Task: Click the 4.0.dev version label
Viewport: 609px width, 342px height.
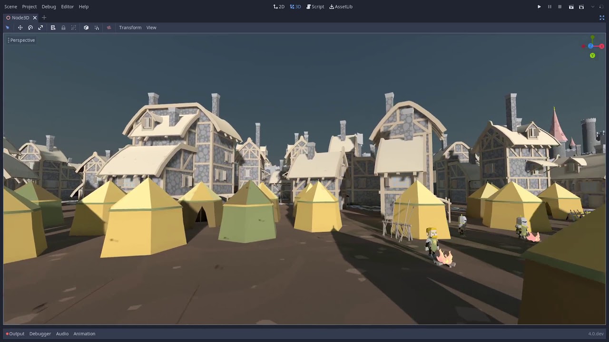Action: [596, 334]
